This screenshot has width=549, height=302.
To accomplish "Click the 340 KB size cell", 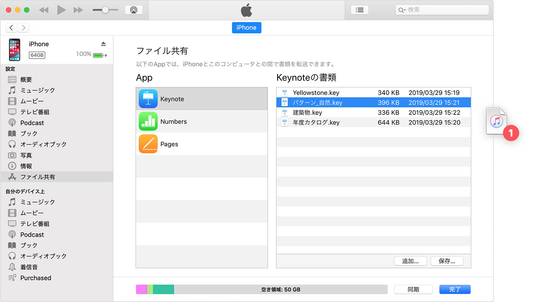I will point(389,93).
